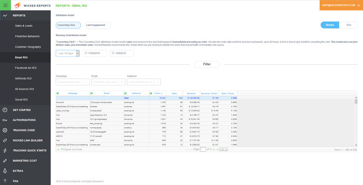Click the private-sale email cell
Viewport: 363px width, 185px height.
click(107, 145)
